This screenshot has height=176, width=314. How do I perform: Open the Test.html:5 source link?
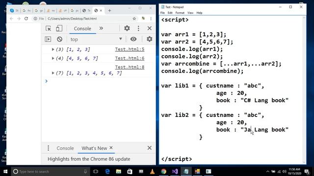click(x=130, y=49)
